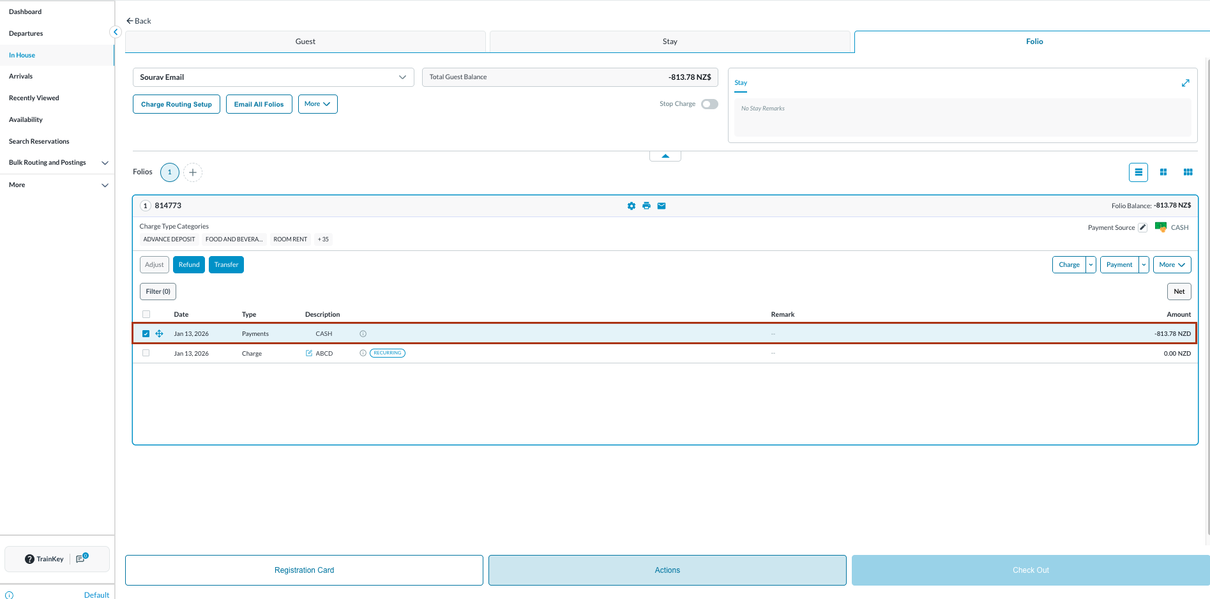Edit Payment Source with pencil icon
Image resolution: width=1210 pixels, height=599 pixels.
click(x=1142, y=227)
